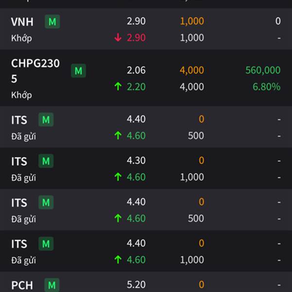
Task: Click the green up arrow beside 2.20
Action: pyautogui.click(x=118, y=87)
